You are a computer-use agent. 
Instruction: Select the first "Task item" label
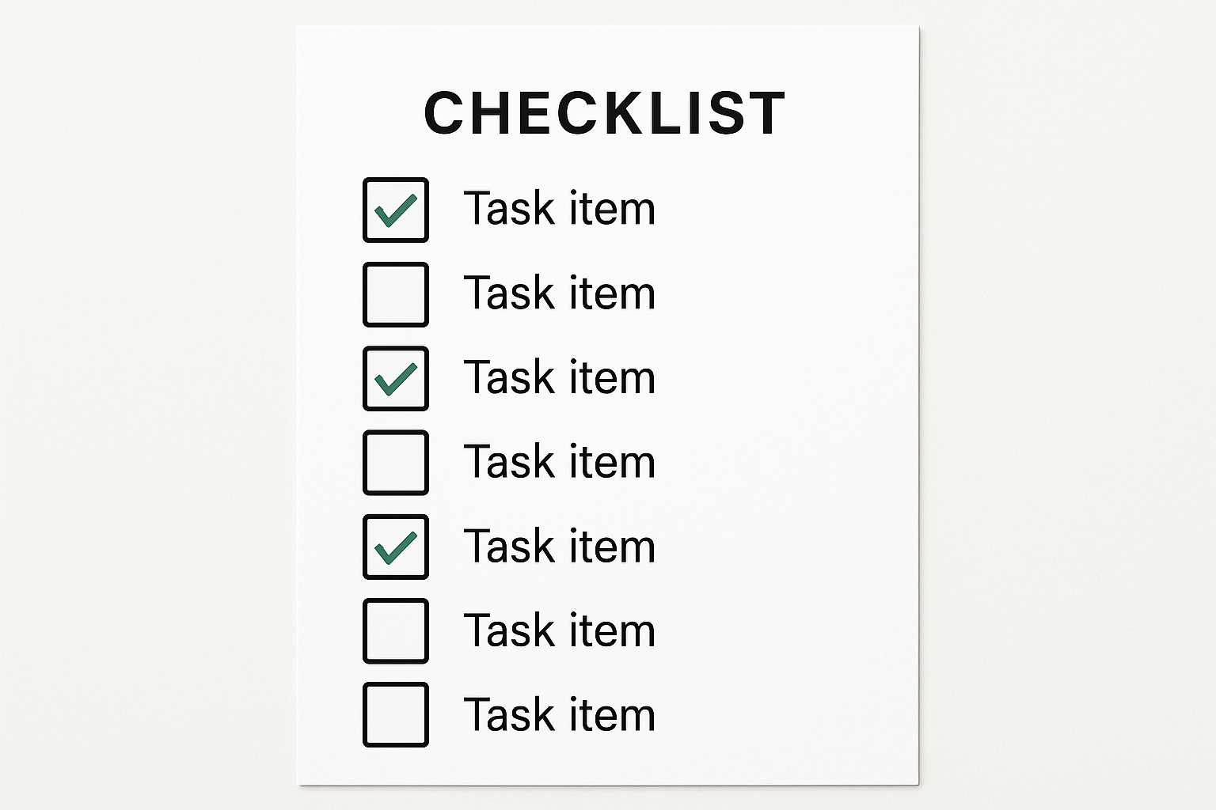(x=559, y=209)
